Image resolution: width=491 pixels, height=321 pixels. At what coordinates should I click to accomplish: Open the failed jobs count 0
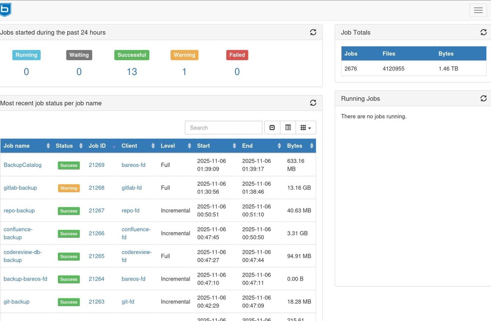point(237,72)
